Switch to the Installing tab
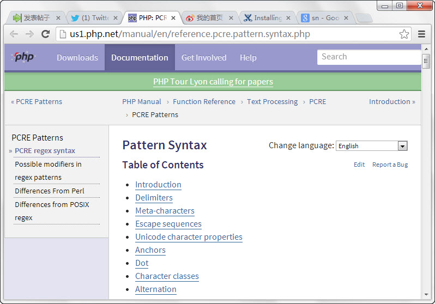The image size is (435, 304). click(x=267, y=18)
